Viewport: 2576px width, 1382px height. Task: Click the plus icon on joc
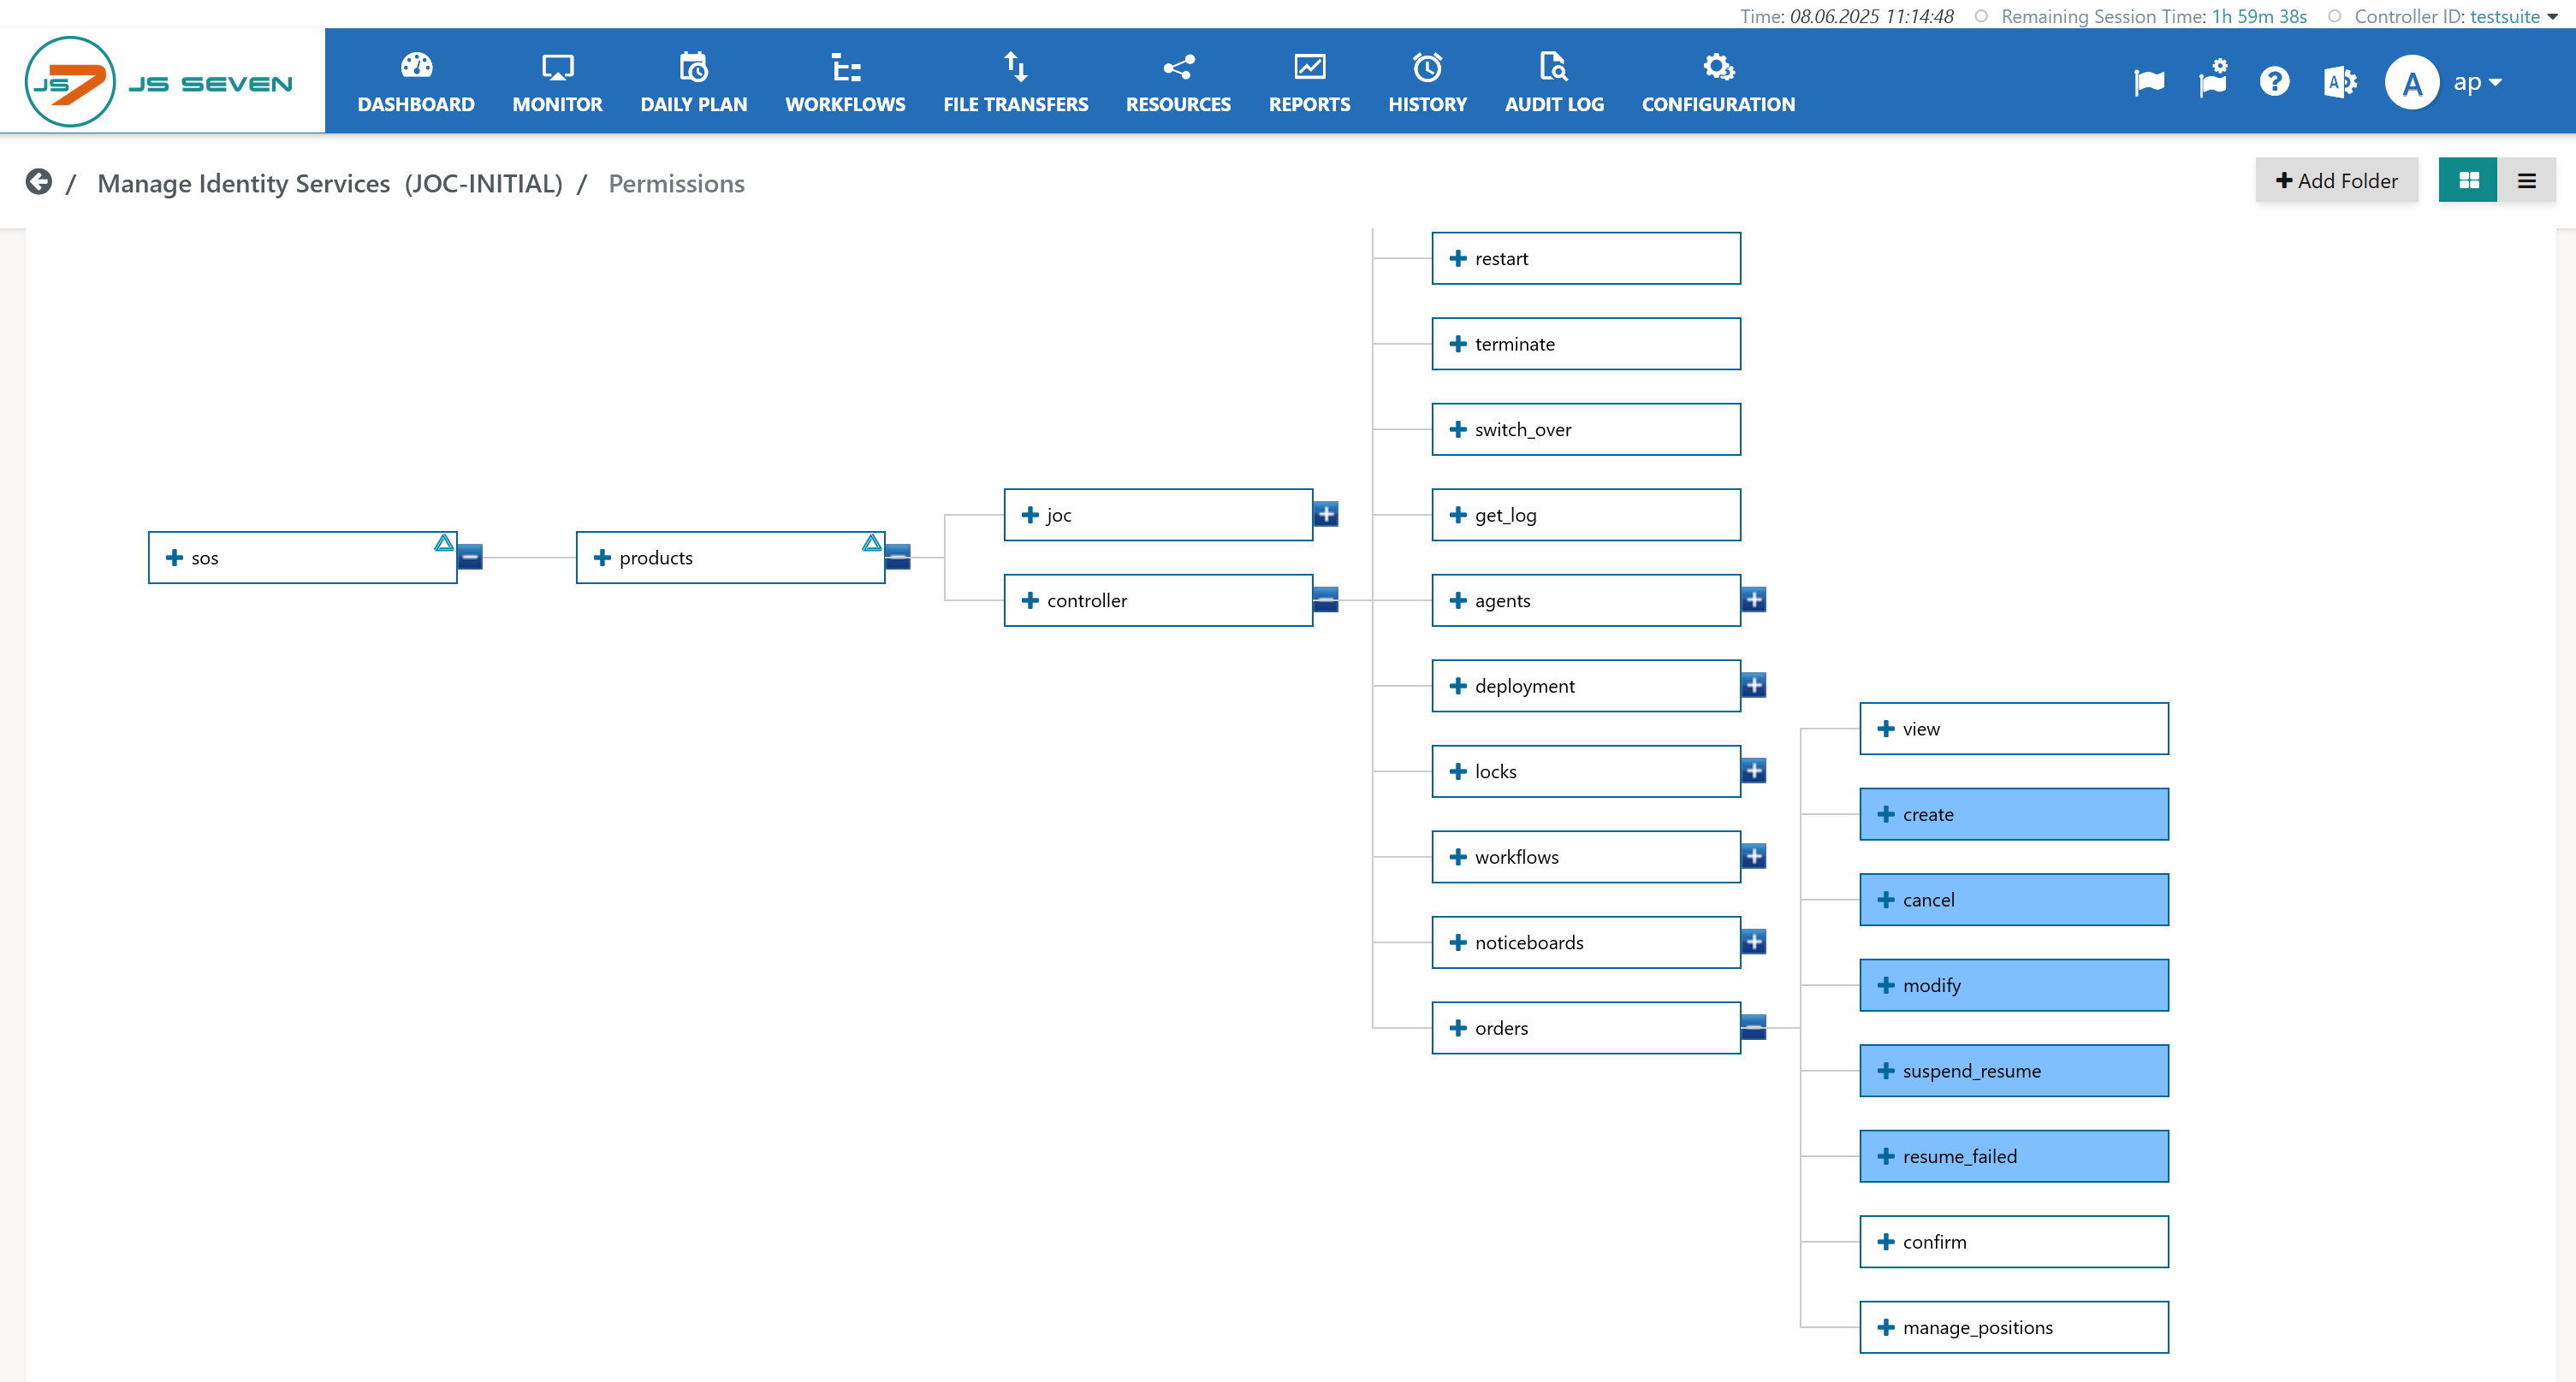click(1030, 515)
